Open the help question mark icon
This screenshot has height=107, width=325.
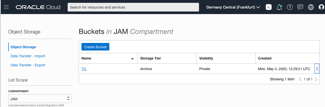pos(290,7)
